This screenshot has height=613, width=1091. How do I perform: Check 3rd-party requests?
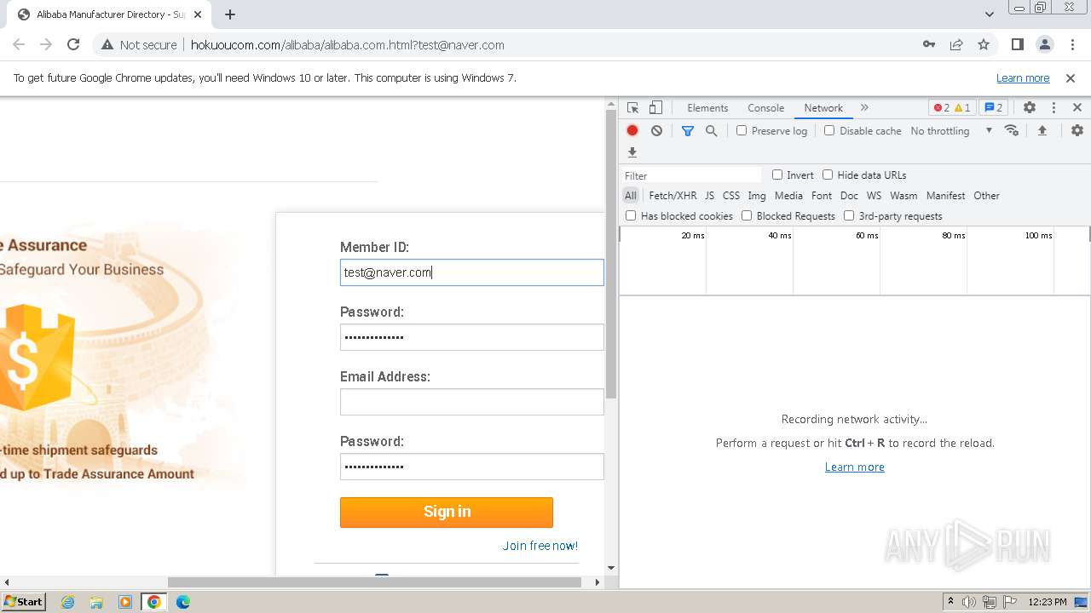point(849,215)
